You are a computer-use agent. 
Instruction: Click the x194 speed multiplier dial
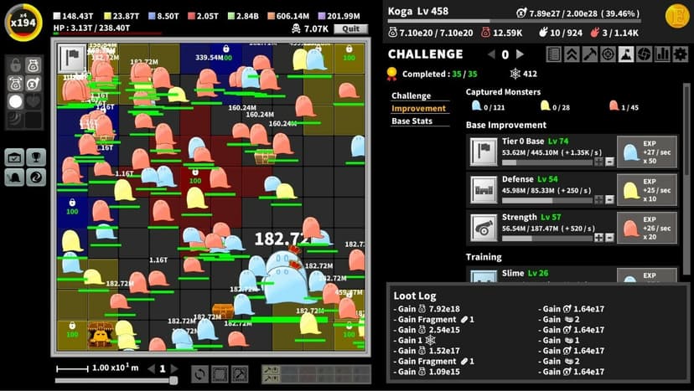click(x=23, y=22)
